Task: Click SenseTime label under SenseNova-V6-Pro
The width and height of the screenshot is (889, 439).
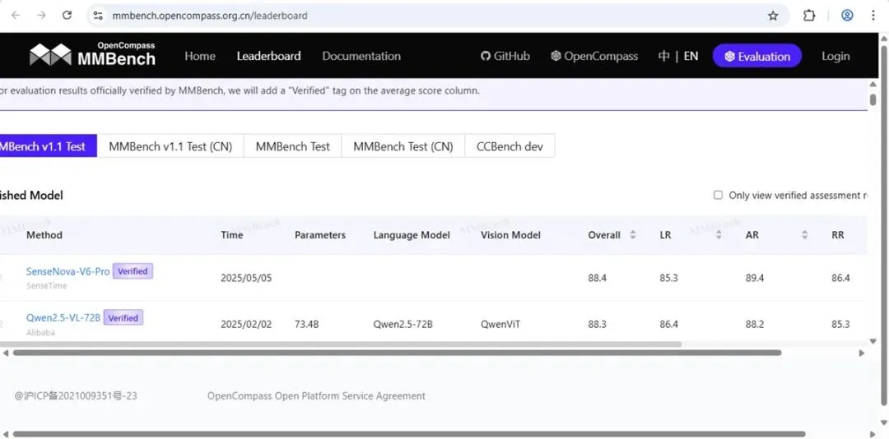Action: click(46, 286)
